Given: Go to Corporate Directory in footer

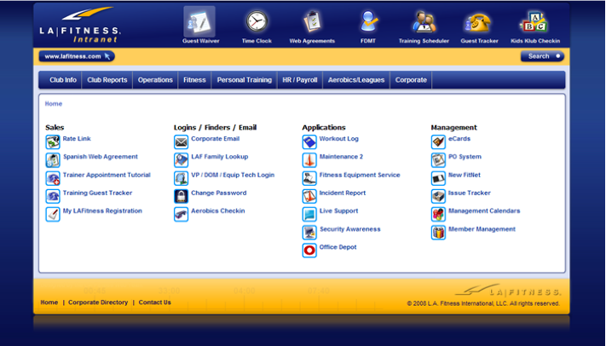Looking at the screenshot, I should (x=98, y=303).
